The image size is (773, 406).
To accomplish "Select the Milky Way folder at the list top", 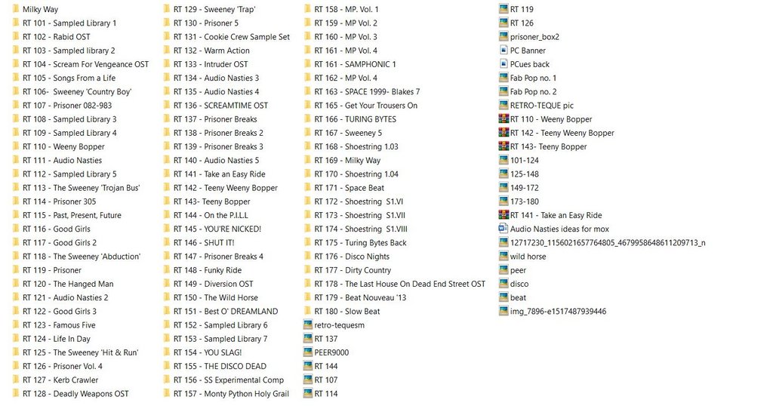I will (x=40, y=9).
